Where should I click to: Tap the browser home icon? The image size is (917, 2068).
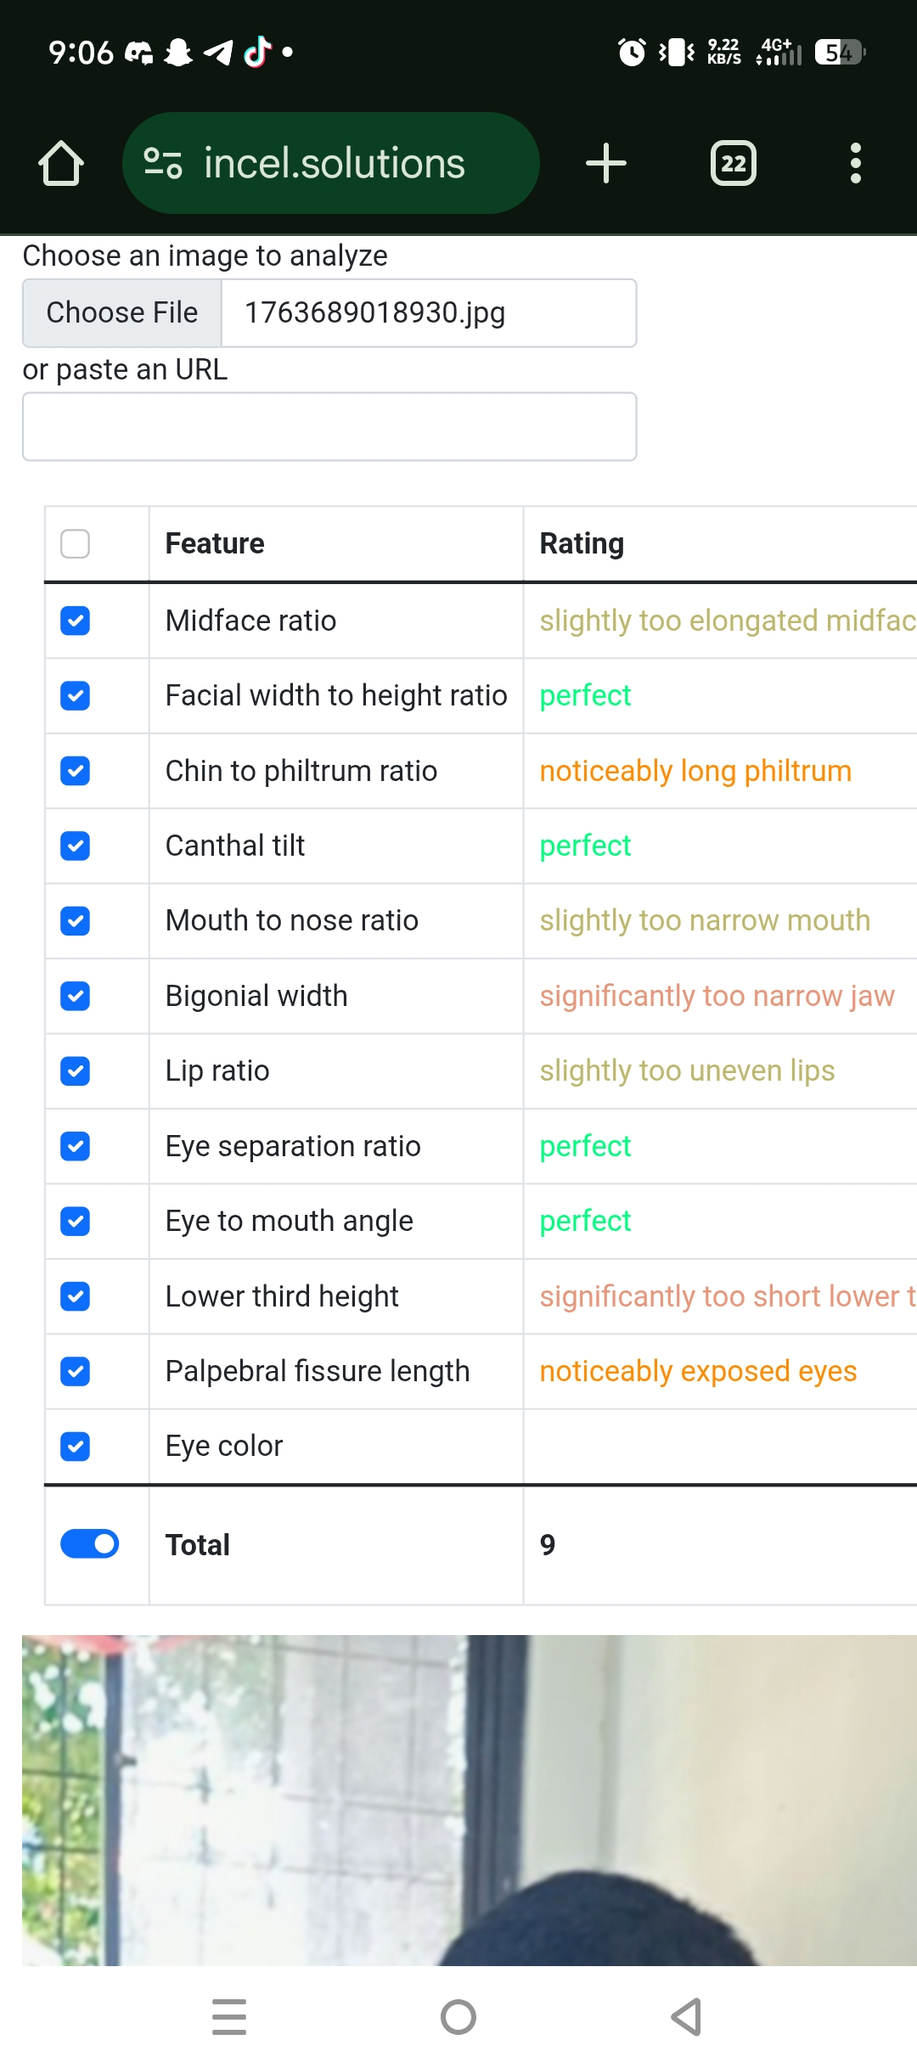(x=61, y=163)
